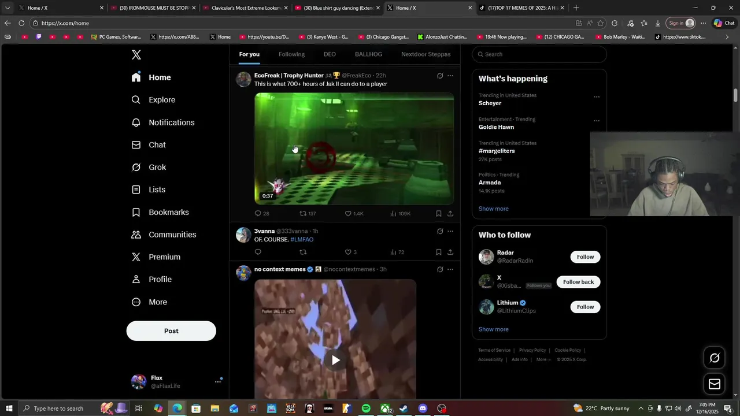740x416 pixels.
Task: View analytics 109K on EcoFreak post
Action: point(400,214)
